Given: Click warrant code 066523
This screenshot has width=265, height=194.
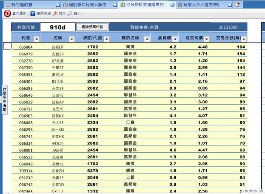Looking at the screenshot, I should [x=26, y=157].
